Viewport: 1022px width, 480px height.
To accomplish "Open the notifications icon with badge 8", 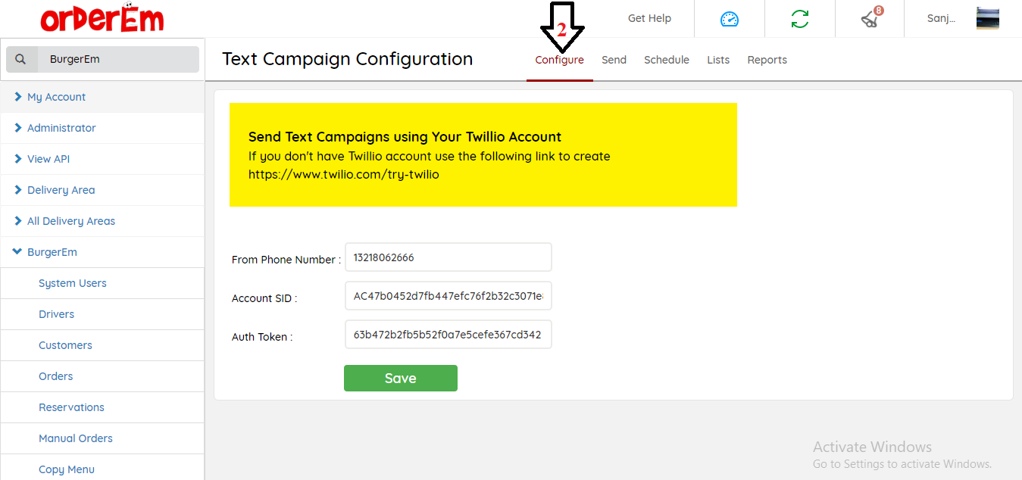I will pos(870,19).
